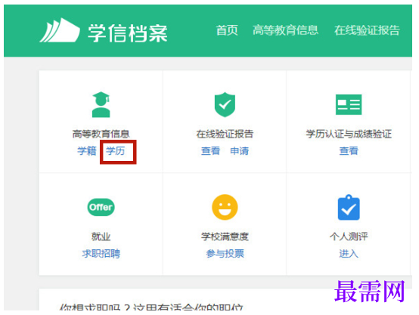Open 高等教育信息 in the top navigation
Screen dimensions: 419x315
tap(285, 30)
